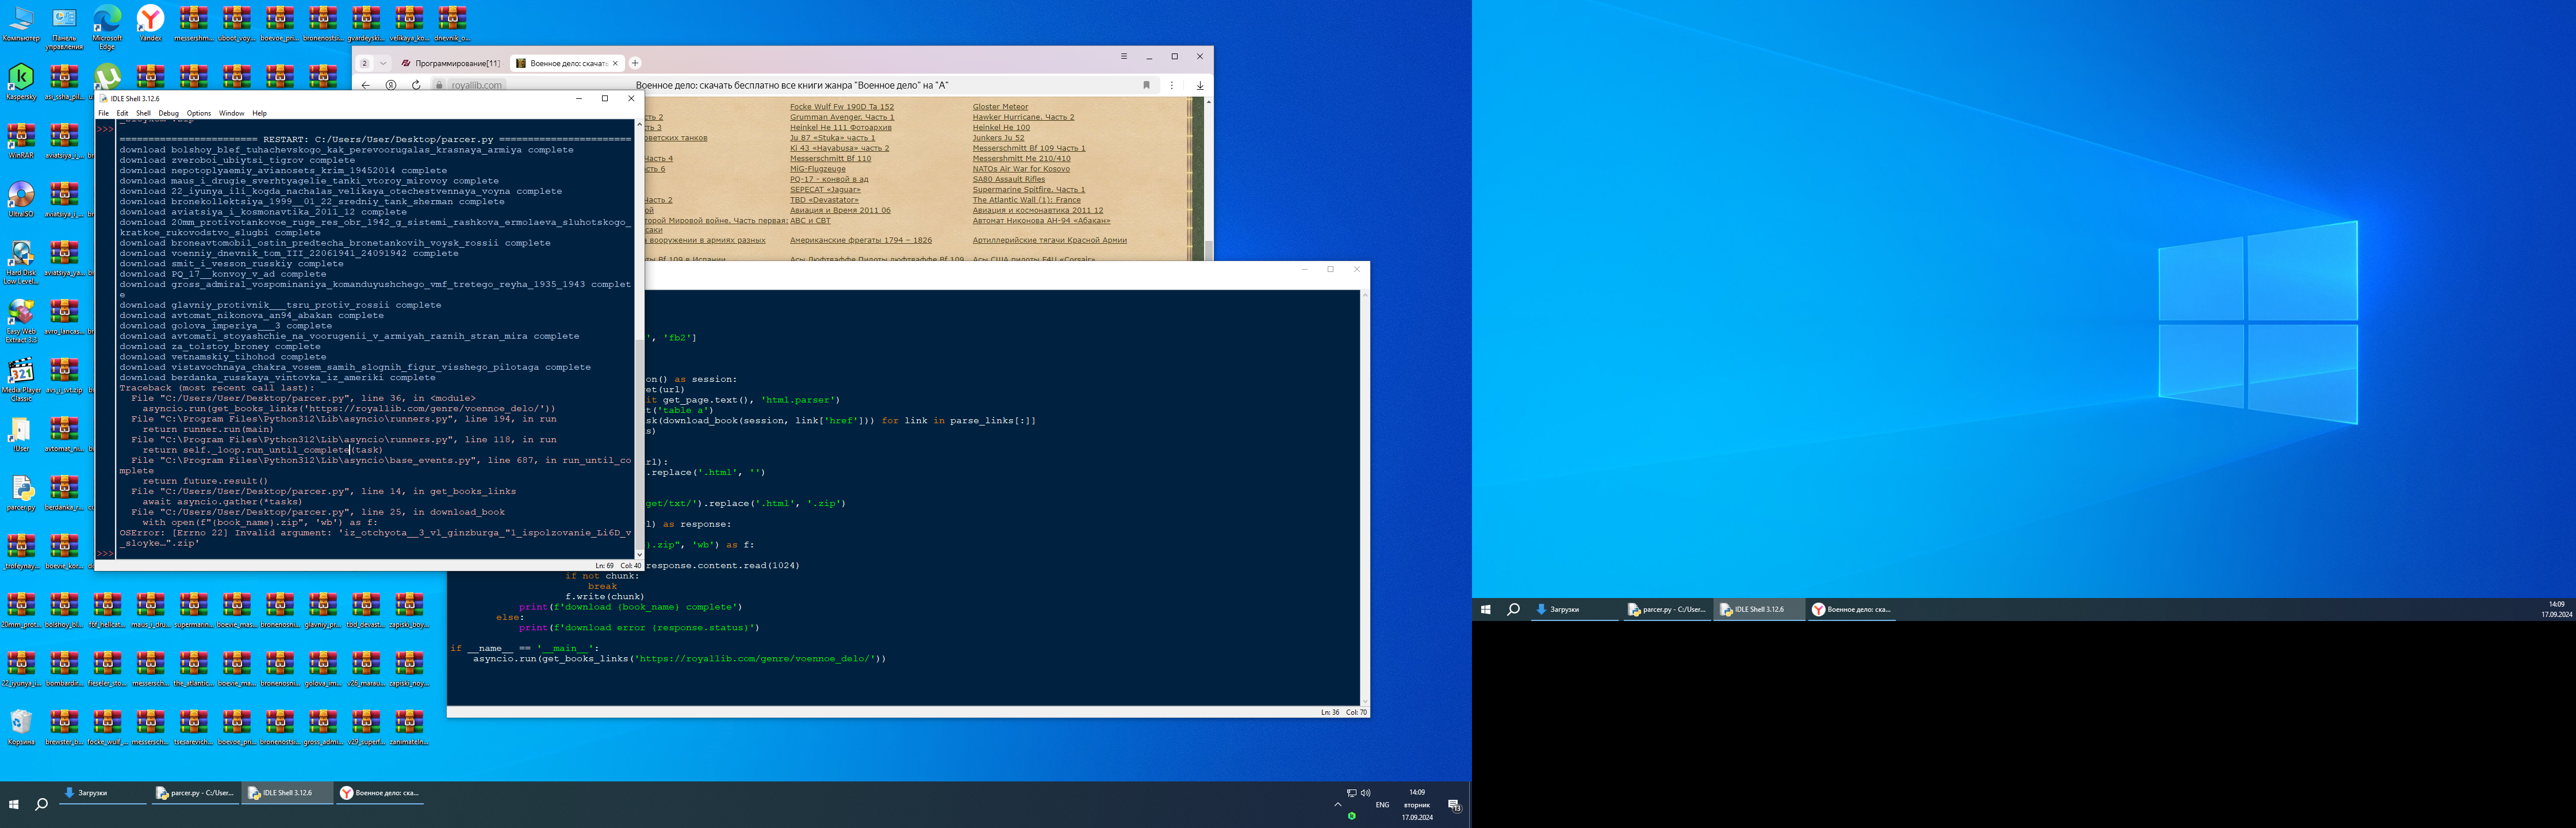Select the Kaspersky desktop shortcut
This screenshot has height=828, width=2576.
tap(21, 83)
